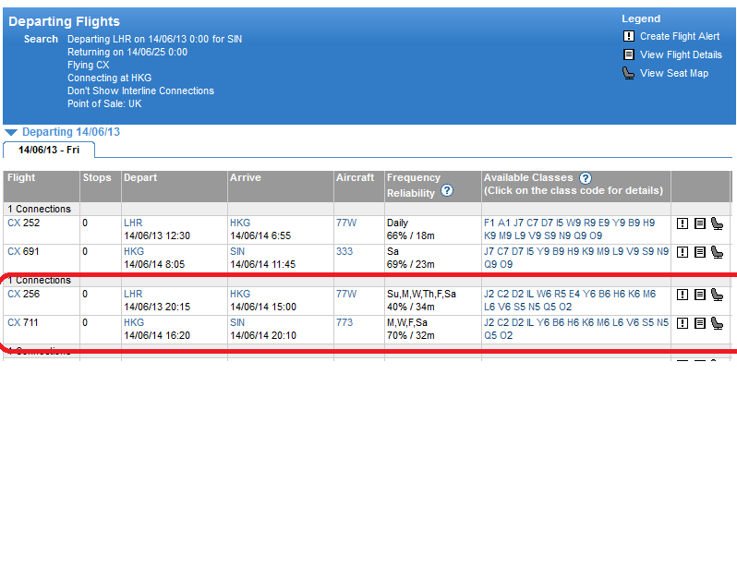737x567 pixels.
Task: View flight details for CX 252
Action: pos(699,223)
